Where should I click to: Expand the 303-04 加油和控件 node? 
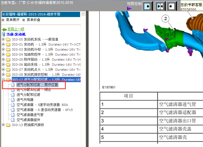[3, 54]
